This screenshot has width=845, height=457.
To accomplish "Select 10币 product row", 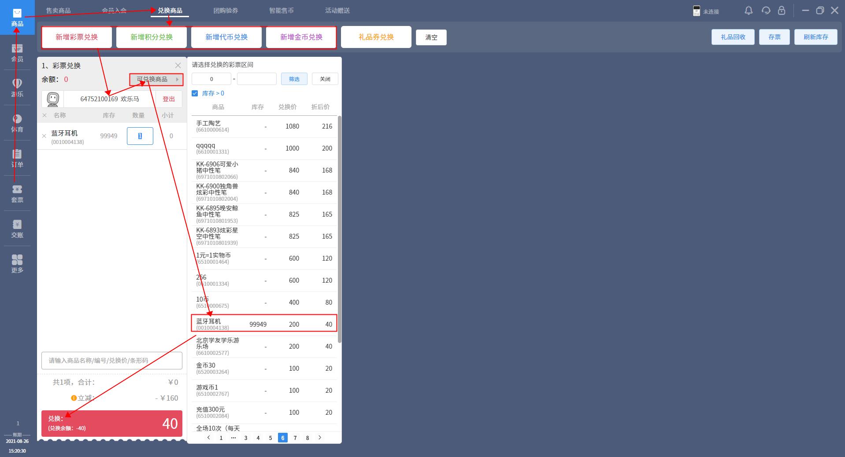I will click(x=264, y=302).
